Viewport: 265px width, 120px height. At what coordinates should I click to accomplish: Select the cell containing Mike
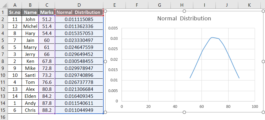pyautogui.click(x=30, y=68)
